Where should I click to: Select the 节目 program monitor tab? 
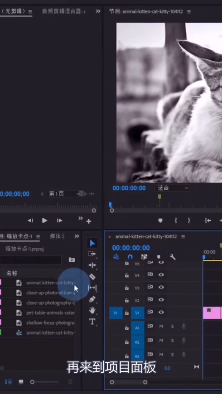pyautogui.click(x=146, y=12)
